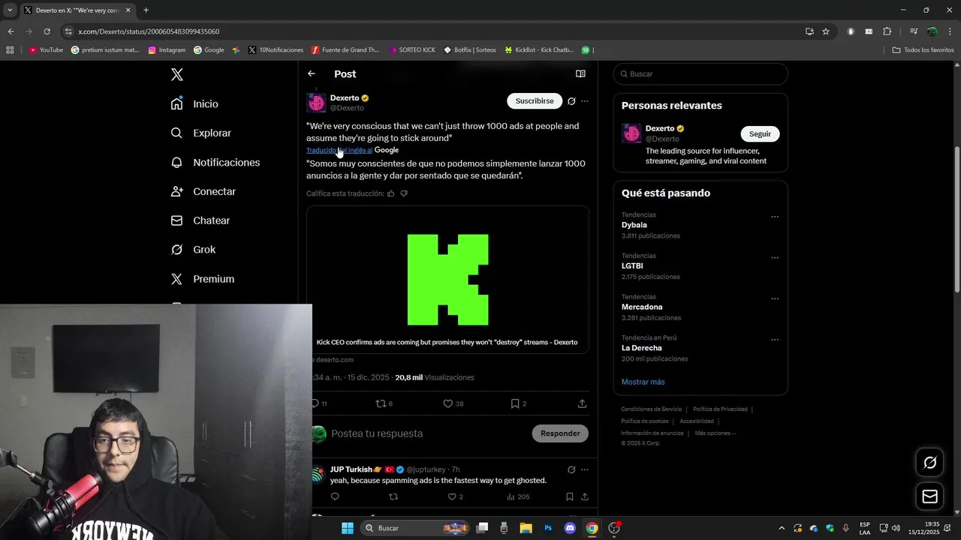Image resolution: width=961 pixels, height=540 pixels.
Task: Open more options for LGTBI trend
Action: point(775,258)
